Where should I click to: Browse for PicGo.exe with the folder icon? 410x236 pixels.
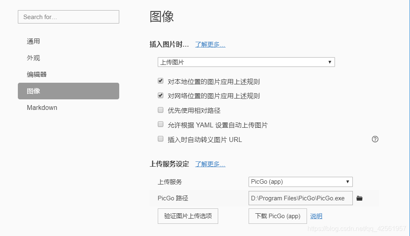pos(359,198)
